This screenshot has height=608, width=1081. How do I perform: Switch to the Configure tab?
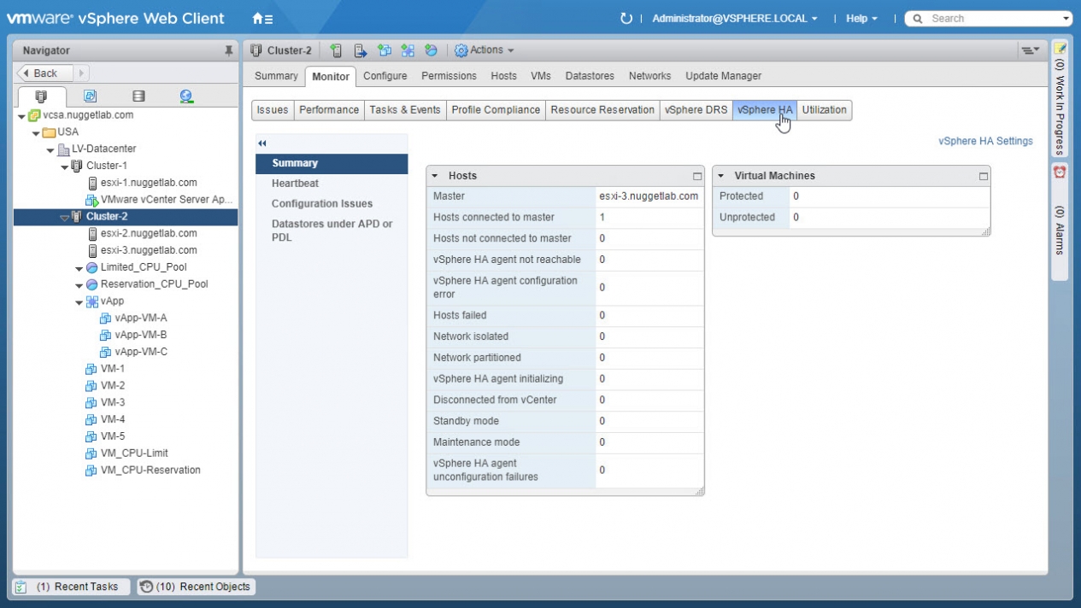pyautogui.click(x=385, y=76)
